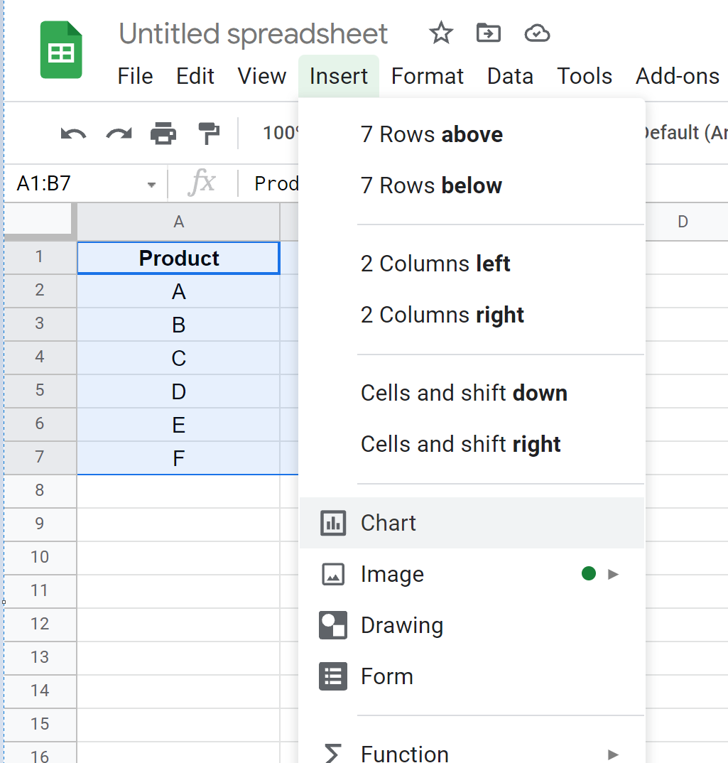Expand the Image submenu
728x763 pixels.
(613, 574)
